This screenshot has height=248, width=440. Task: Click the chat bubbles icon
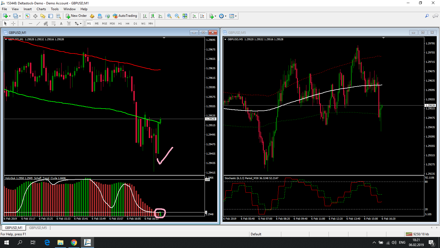[x=435, y=16]
